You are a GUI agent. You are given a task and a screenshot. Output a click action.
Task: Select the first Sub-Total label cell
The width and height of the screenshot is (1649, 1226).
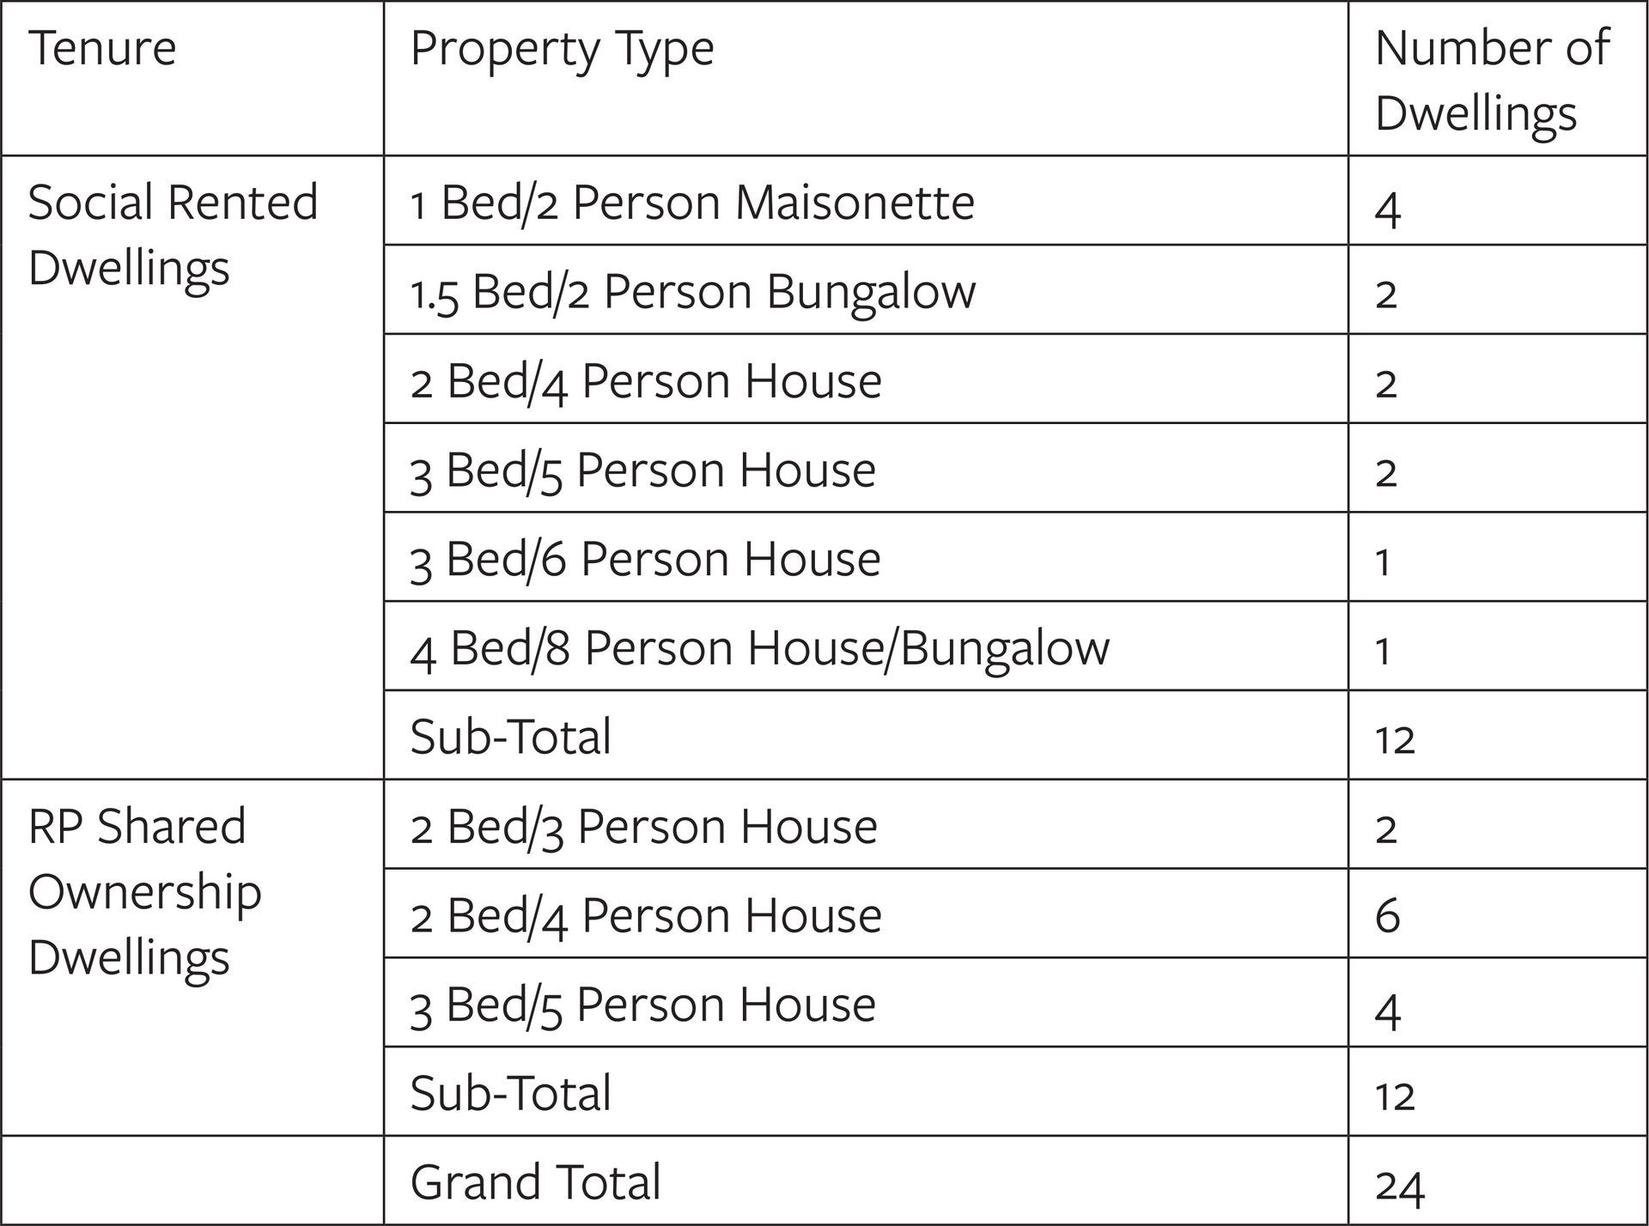866,735
